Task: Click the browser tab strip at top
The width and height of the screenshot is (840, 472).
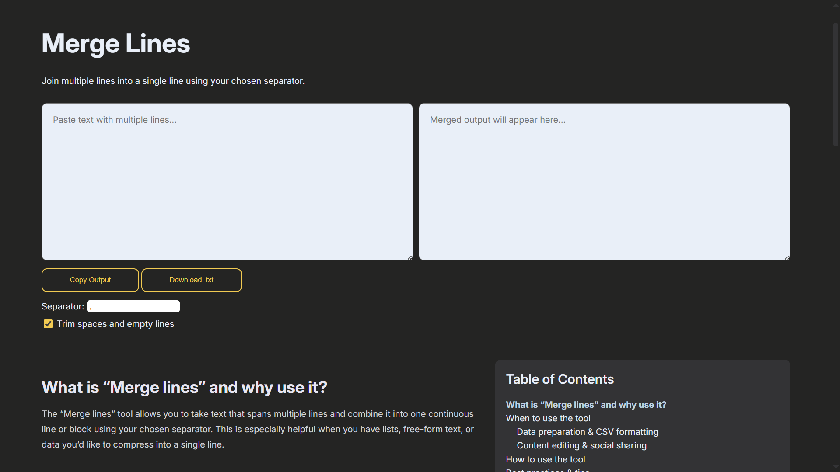Action: point(420,1)
